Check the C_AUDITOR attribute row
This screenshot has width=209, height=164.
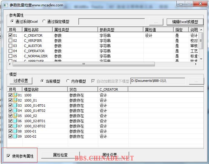pos(10,46)
